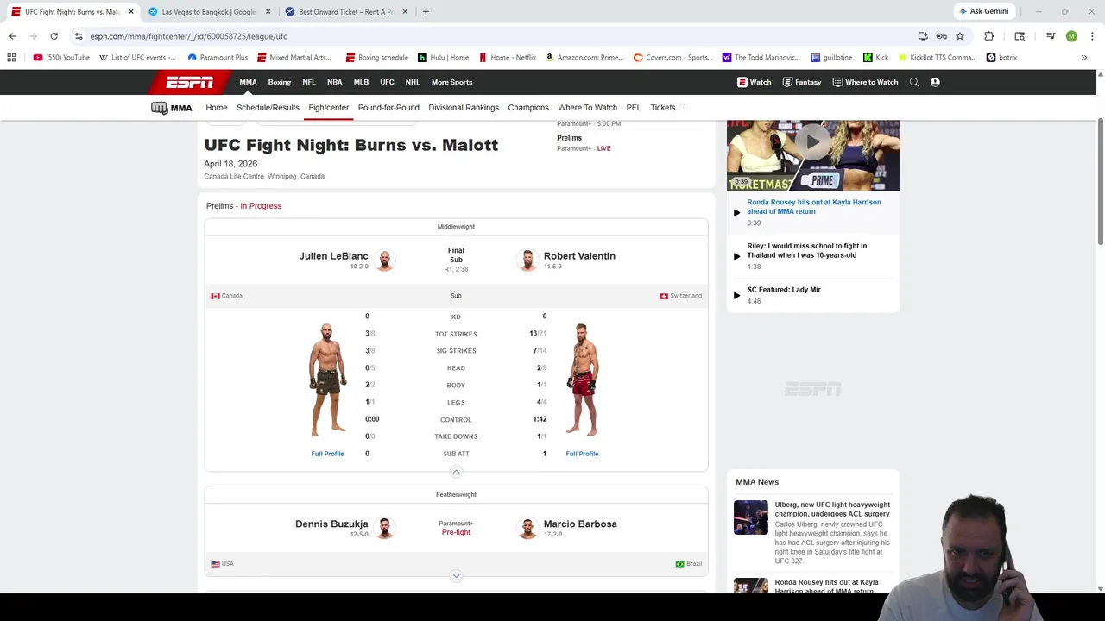
Task: Play Ronda Rousey Kayla Harrison video
Action: 736,212
